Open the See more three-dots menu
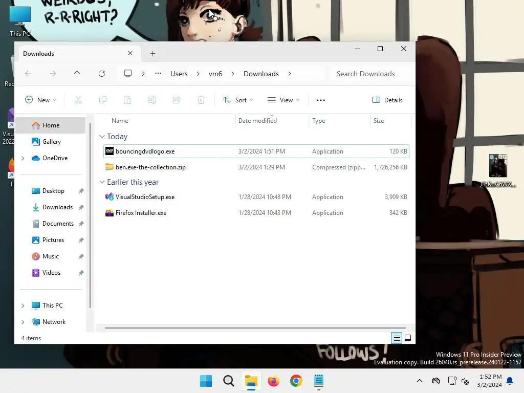The width and height of the screenshot is (524, 393). (x=321, y=100)
